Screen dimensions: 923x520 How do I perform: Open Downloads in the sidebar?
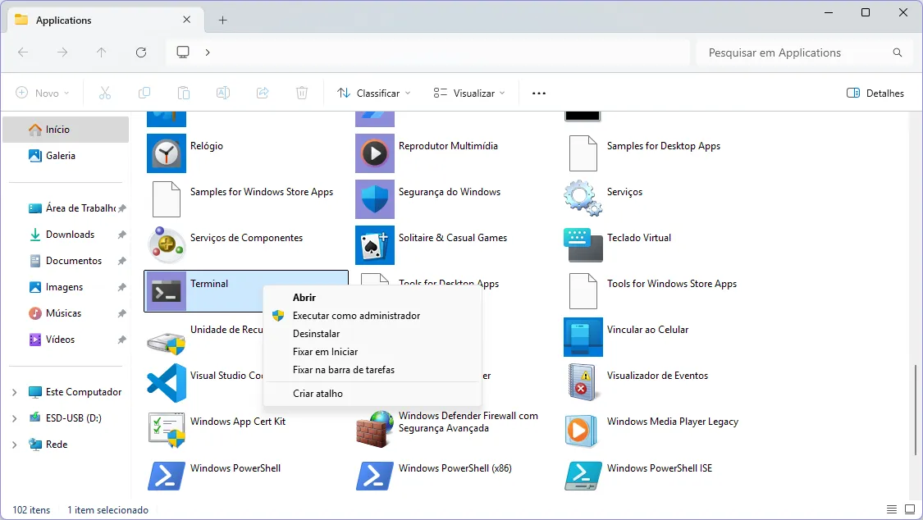pyautogui.click(x=66, y=235)
